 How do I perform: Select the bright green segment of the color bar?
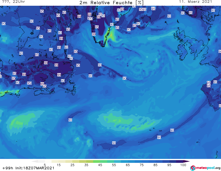point(96,161)
